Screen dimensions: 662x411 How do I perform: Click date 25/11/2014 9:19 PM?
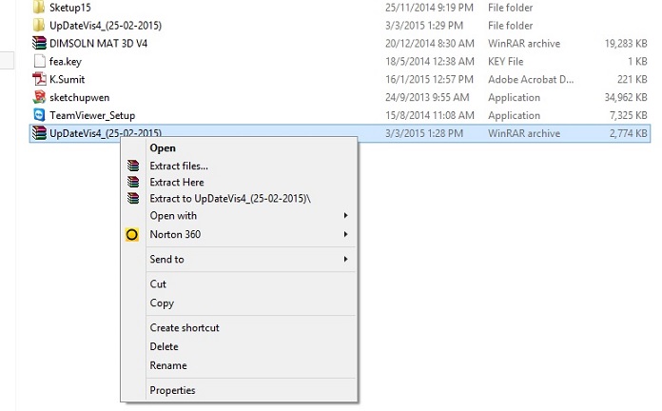point(429,8)
